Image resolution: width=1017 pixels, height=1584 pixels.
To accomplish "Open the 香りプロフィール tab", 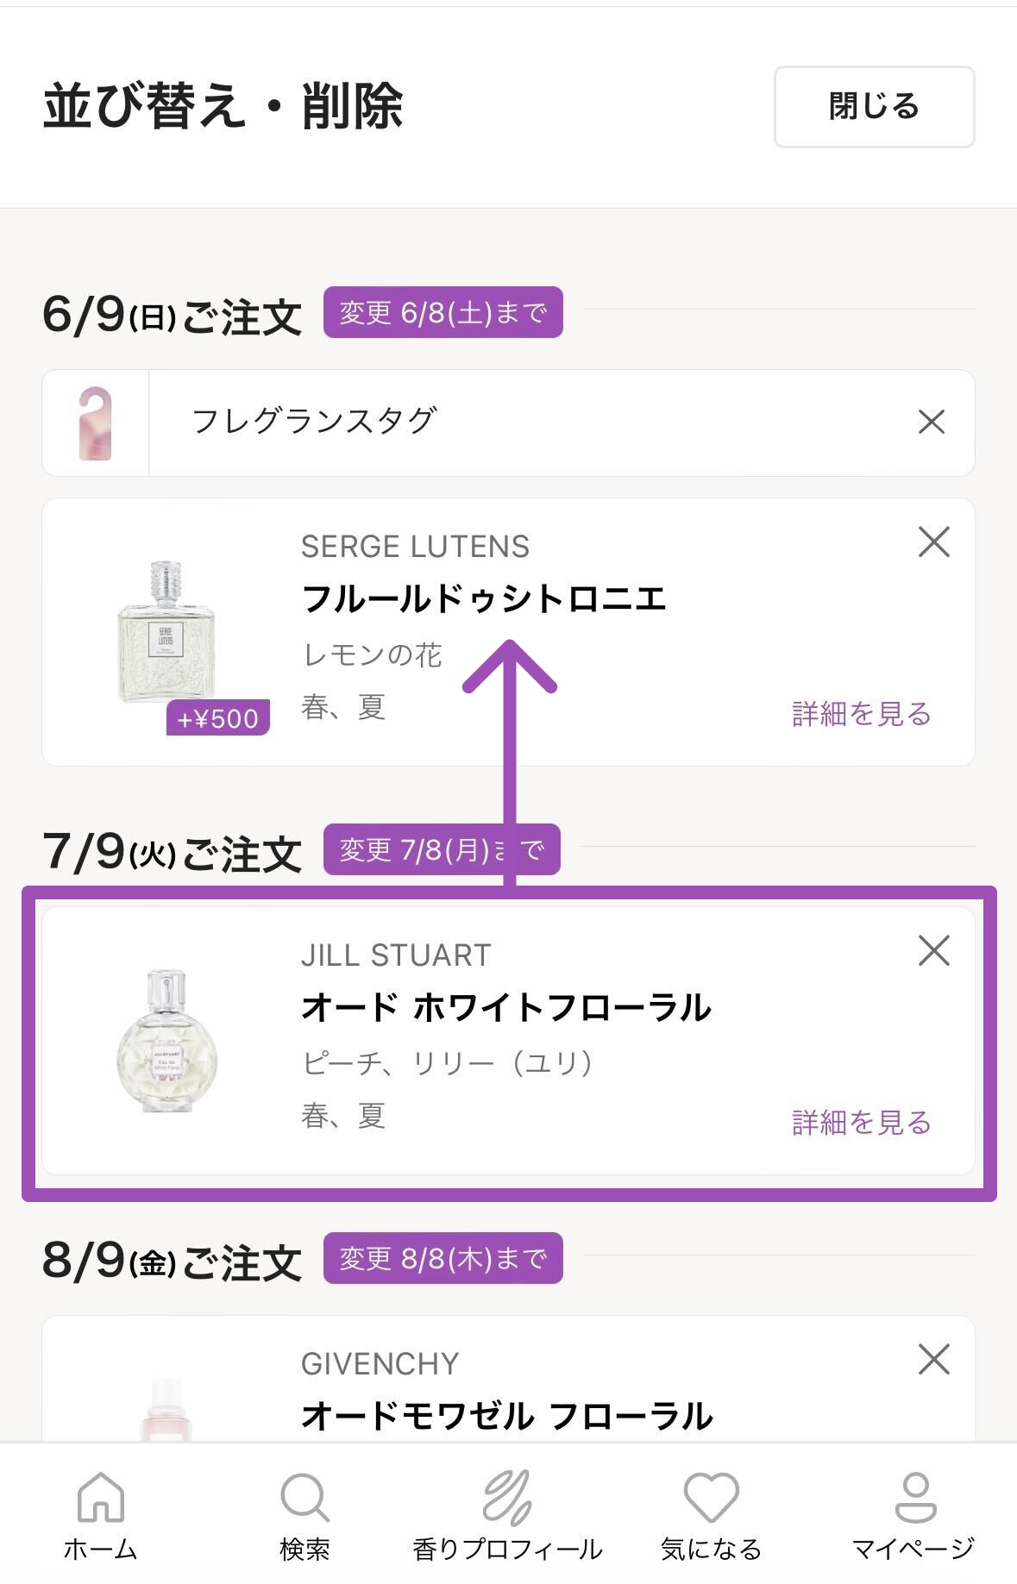I will [x=507, y=1514].
